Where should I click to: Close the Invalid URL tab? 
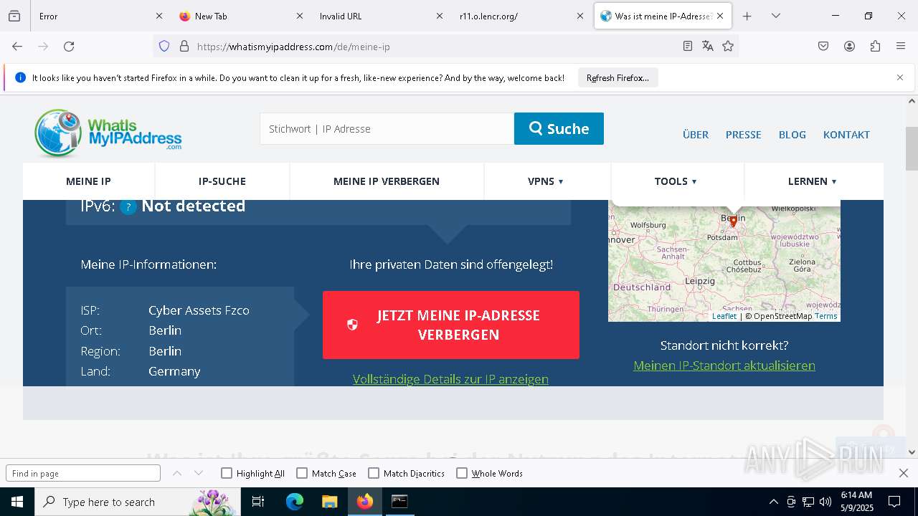click(440, 16)
